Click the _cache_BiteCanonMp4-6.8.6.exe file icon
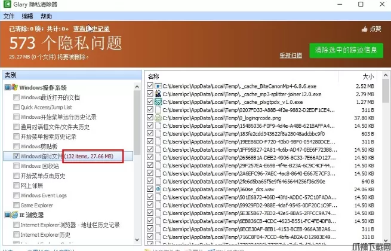The width and height of the screenshot is (391, 251). pos(158,86)
